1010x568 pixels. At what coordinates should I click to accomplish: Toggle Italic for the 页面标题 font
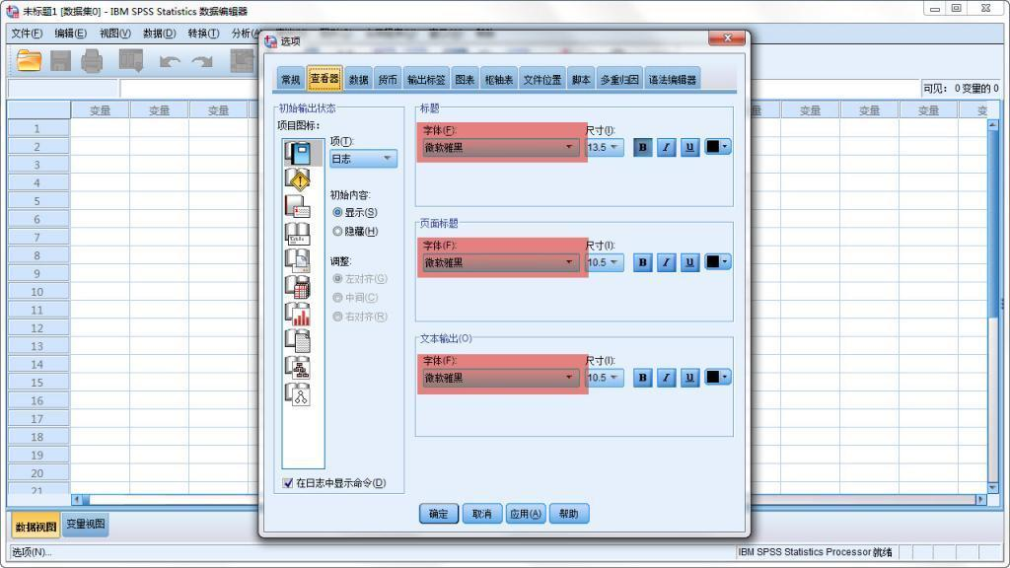pos(666,262)
